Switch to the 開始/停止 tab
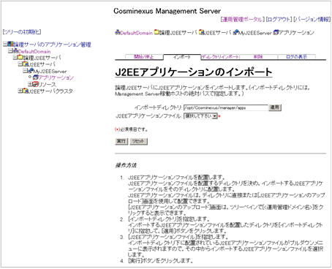332x269 pixels. 144,57
